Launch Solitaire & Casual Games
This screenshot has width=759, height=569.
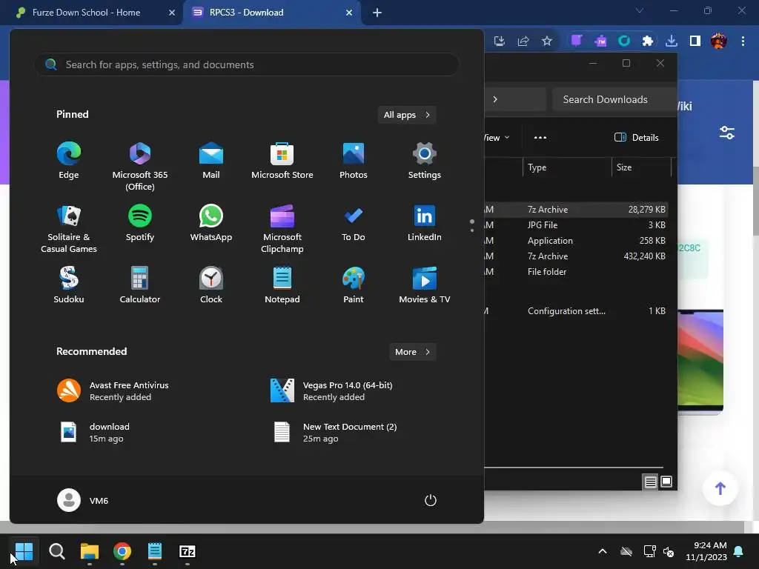tap(69, 228)
